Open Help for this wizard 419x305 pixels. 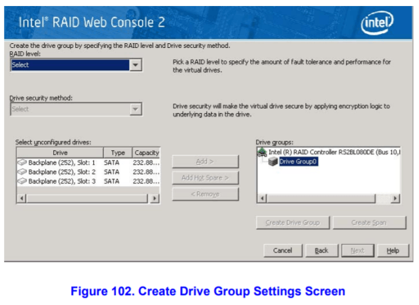393,251
